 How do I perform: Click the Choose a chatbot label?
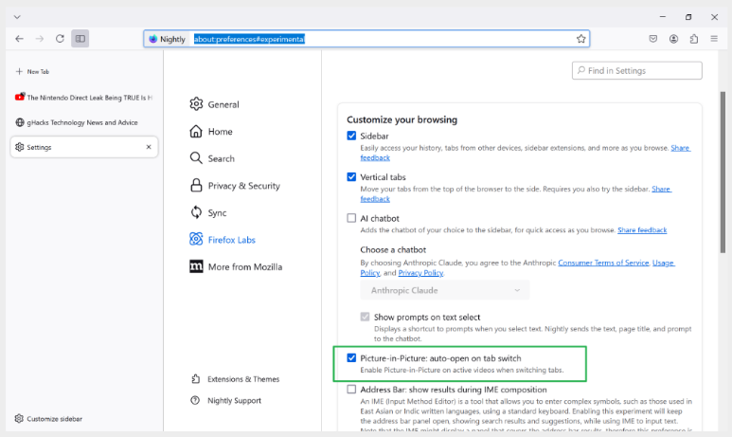coord(393,249)
